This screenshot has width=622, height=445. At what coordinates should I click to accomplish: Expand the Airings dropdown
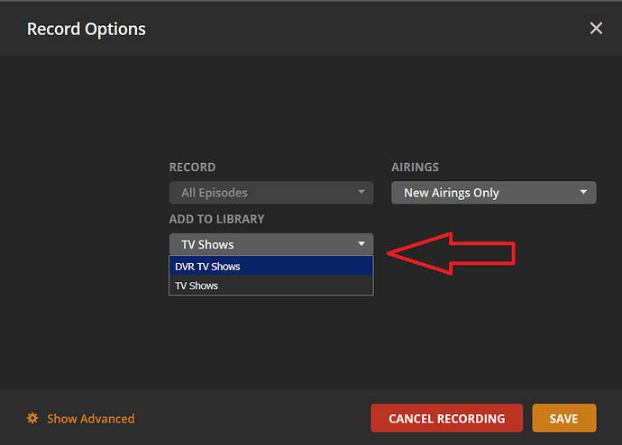point(493,193)
